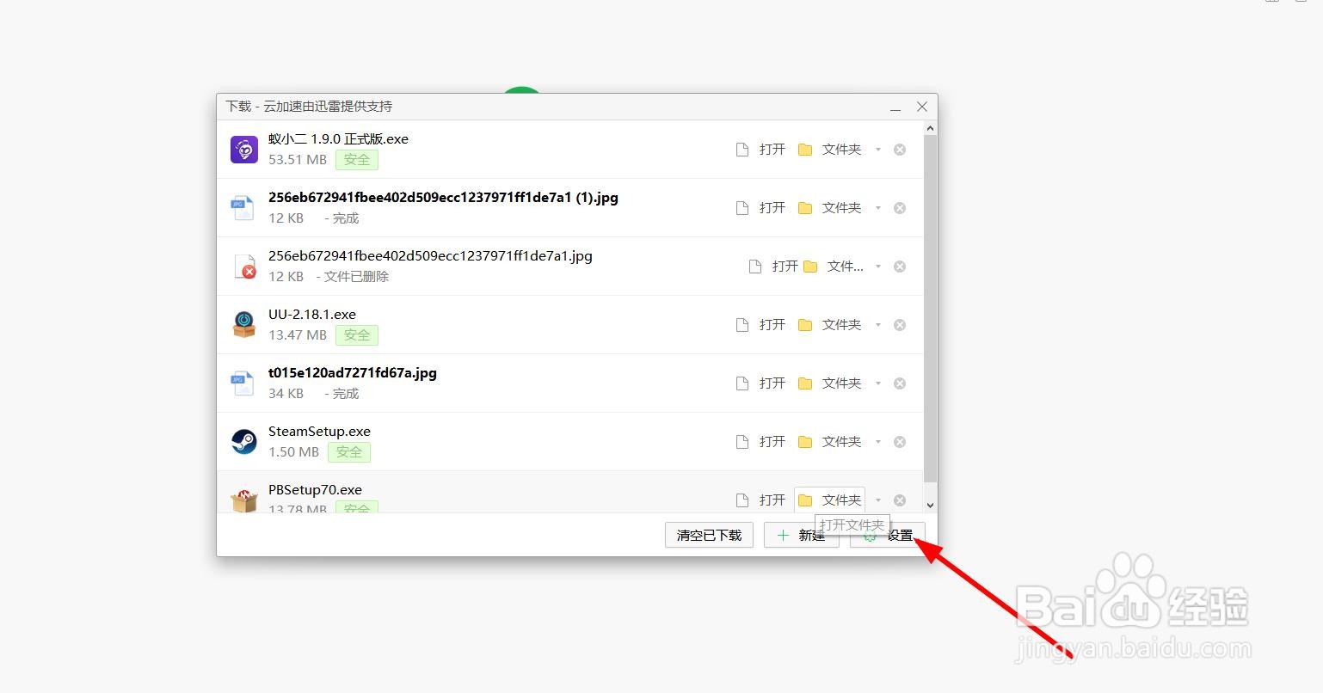Click scrollbar up arrow in download list
Viewport: 1323px width, 693px height.
coord(930,128)
